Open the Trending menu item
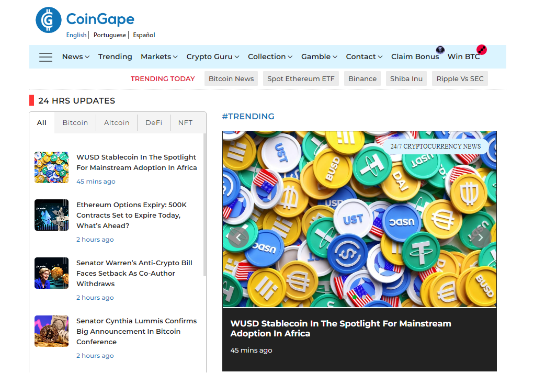 [115, 56]
